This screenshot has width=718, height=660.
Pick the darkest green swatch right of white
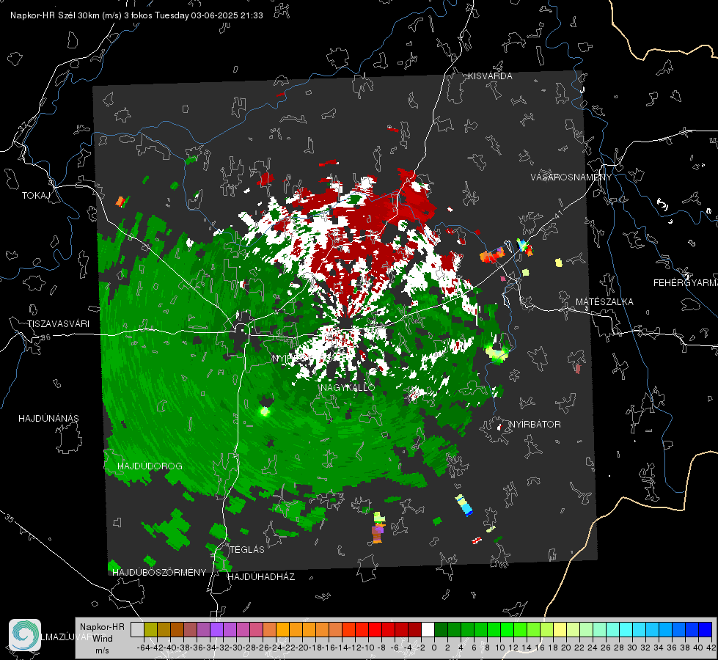441,629
